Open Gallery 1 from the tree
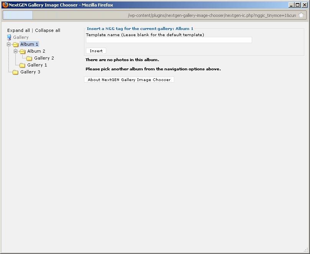Image resolution: width=310 pixels, height=254 pixels. [x=37, y=65]
